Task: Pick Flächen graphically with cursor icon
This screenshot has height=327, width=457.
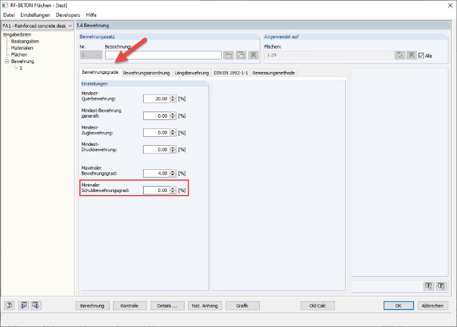Action: [400, 55]
